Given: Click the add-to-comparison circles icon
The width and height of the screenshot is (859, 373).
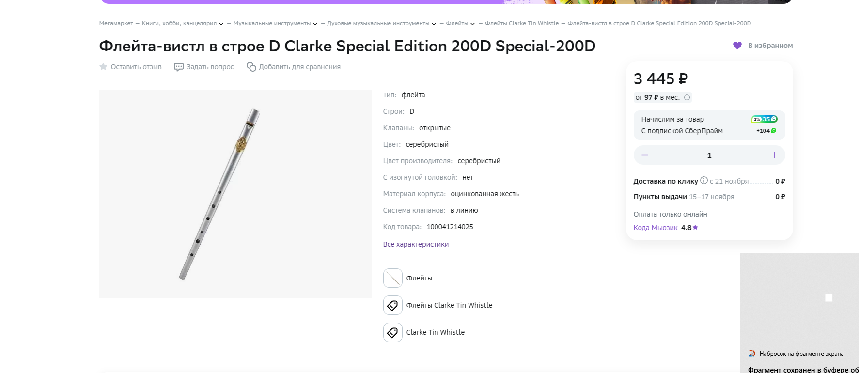Looking at the screenshot, I should tap(251, 67).
